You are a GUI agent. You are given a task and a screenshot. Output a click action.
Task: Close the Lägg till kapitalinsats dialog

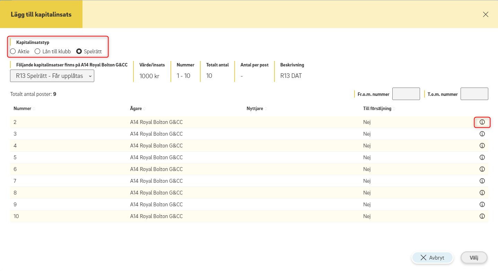[x=486, y=14]
